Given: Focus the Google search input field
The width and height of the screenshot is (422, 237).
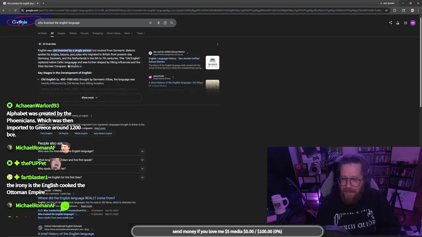Looking at the screenshot, I should [92, 23].
